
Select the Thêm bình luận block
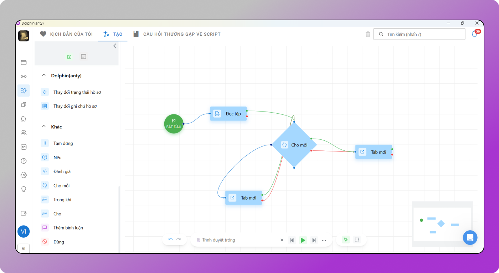[68, 228]
